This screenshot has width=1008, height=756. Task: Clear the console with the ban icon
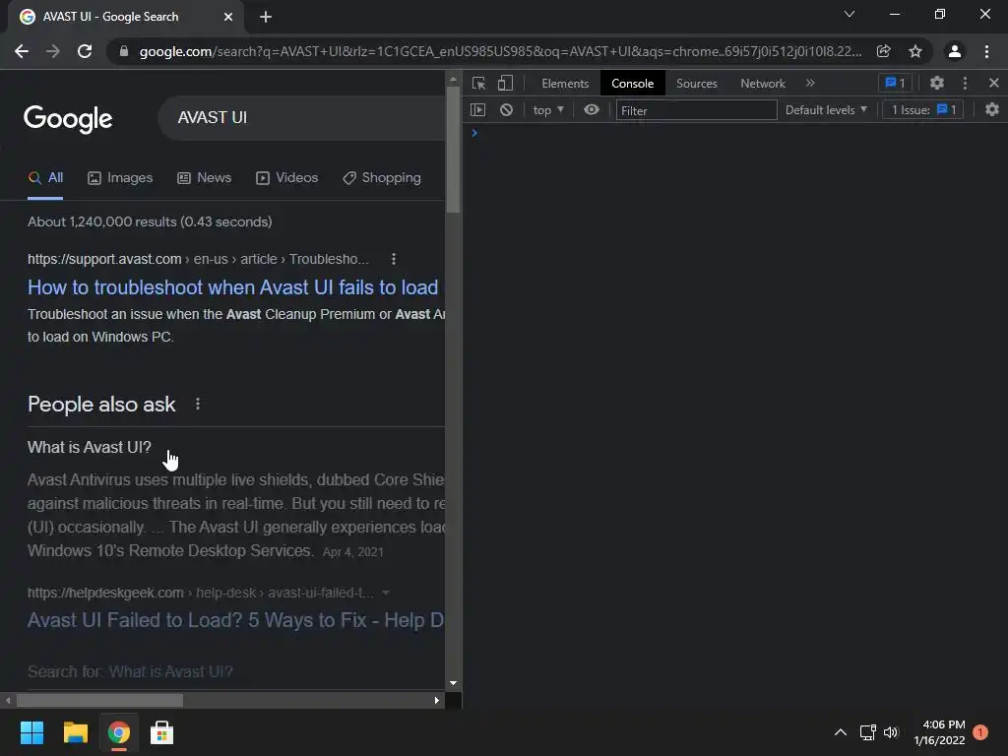507,110
